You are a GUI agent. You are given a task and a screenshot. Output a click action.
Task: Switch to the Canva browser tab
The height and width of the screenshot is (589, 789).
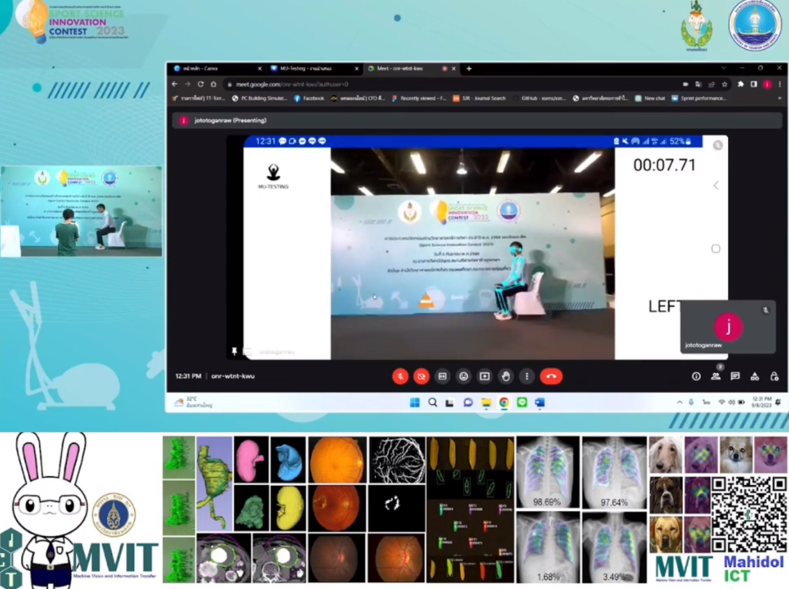pos(215,69)
